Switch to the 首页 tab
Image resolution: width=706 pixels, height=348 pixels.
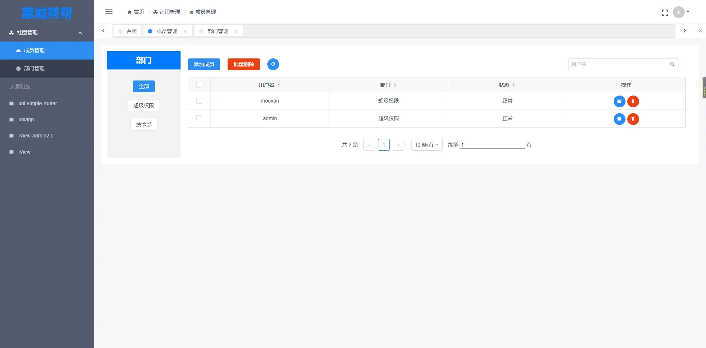tap(128, 31)
